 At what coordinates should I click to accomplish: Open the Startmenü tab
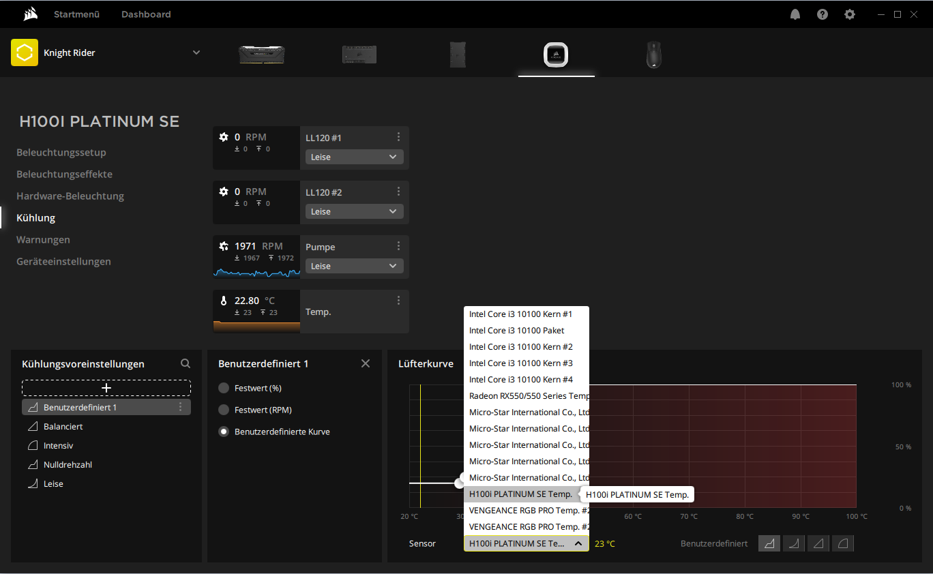[76, 14]
